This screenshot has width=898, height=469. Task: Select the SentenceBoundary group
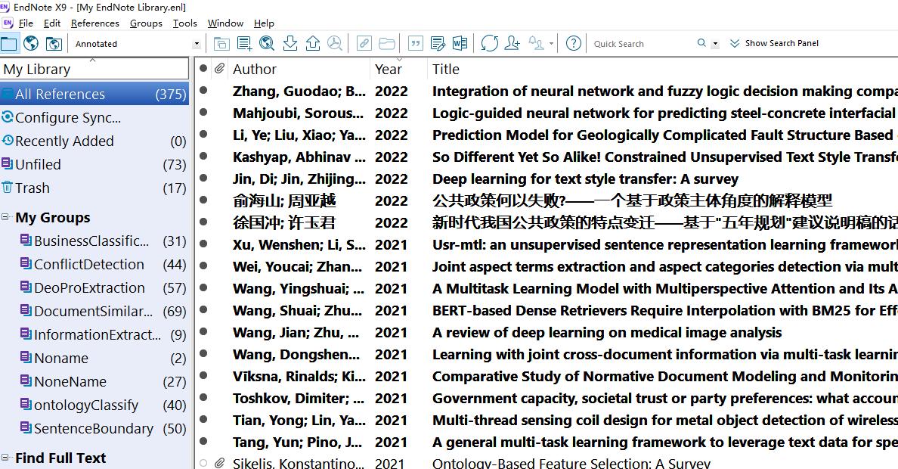pyautogui.click(x=94, y=429)
